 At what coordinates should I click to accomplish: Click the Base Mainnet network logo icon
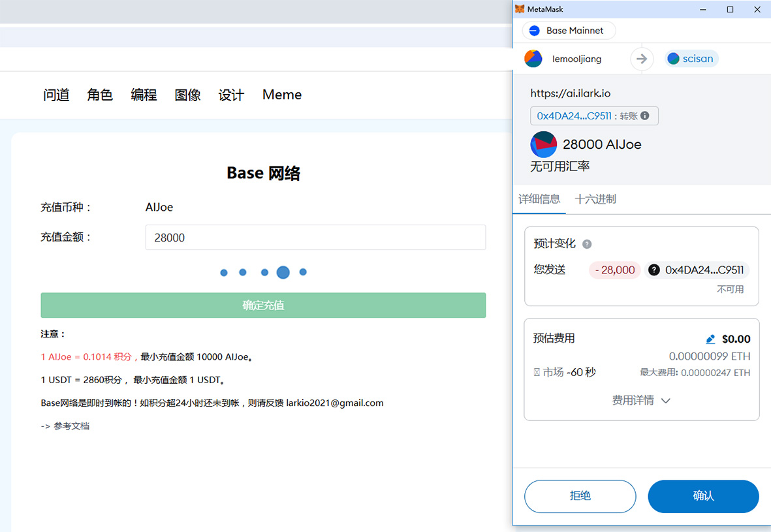click(x=535, y=31)
